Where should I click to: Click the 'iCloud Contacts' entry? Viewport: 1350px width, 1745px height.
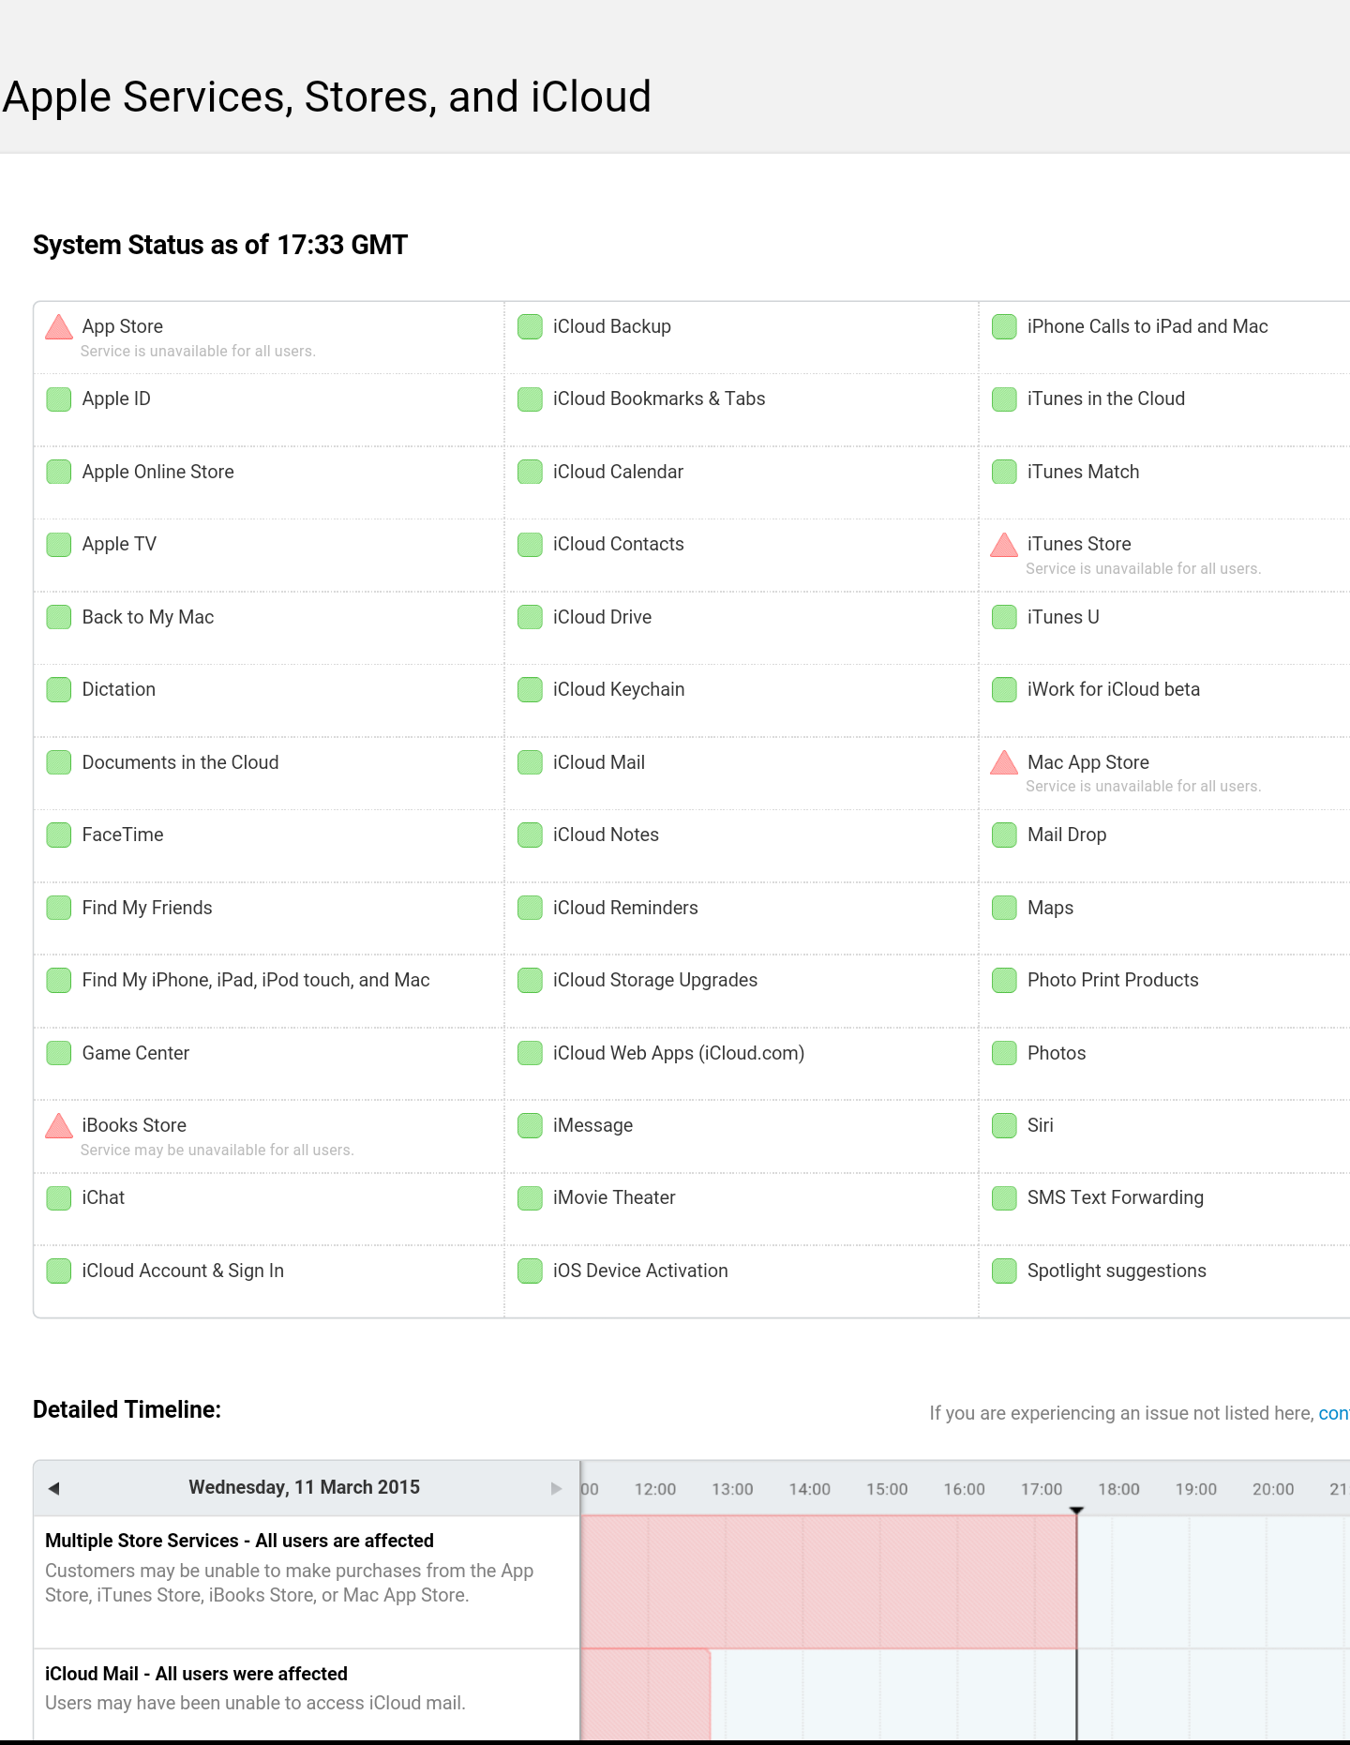tap(619, 544)
